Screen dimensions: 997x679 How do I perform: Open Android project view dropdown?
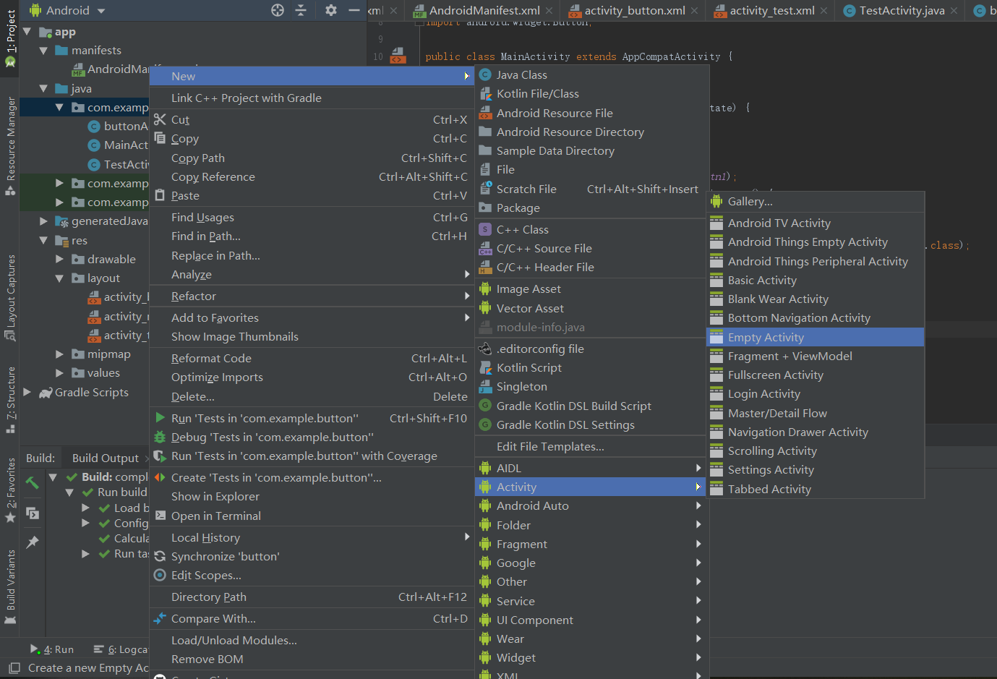(67, 10)
